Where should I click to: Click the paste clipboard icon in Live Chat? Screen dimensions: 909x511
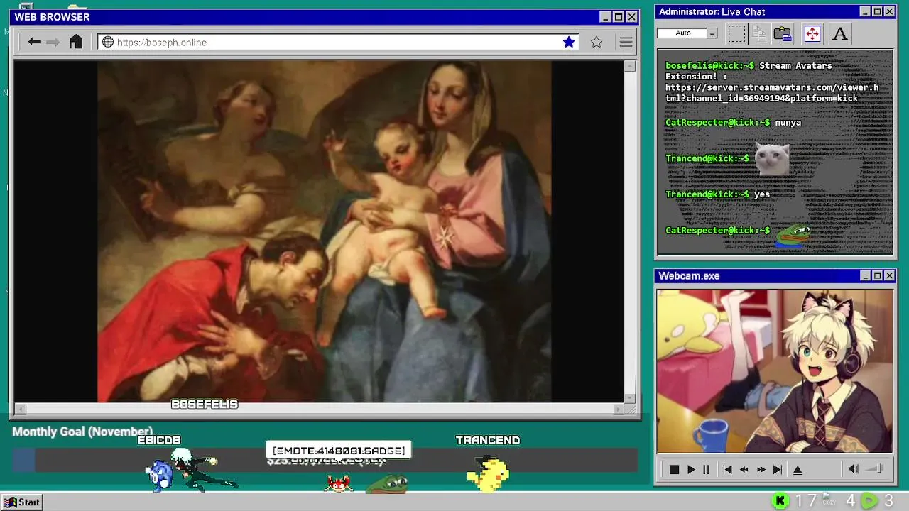(x=783, y=33)
